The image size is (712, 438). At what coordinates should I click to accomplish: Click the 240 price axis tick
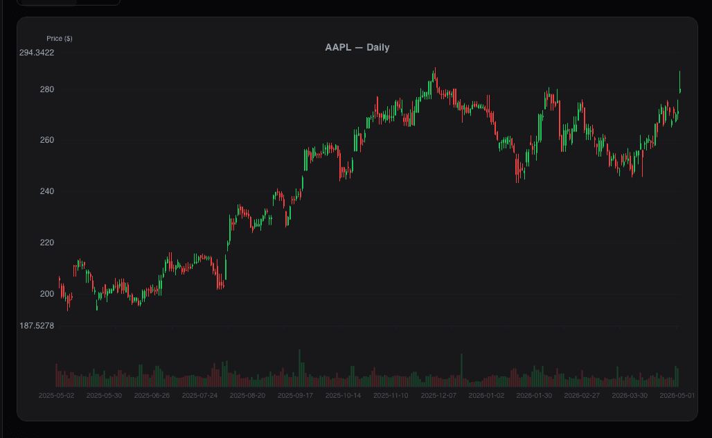coord(47,191)
